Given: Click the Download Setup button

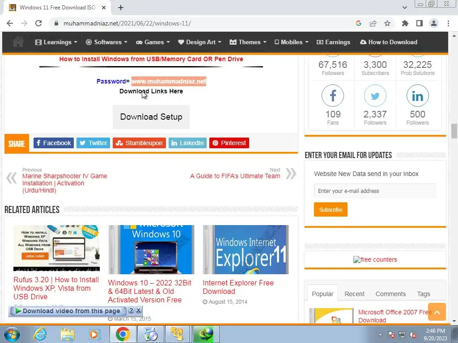Looking at the screenshot, I should [151, 117].
